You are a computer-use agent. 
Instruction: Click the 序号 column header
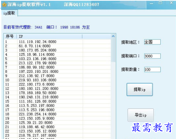[x=10, y=36]
